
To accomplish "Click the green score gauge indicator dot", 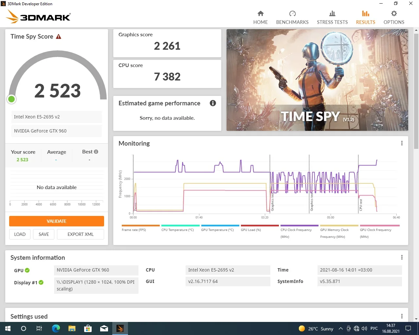I will 11,99.
